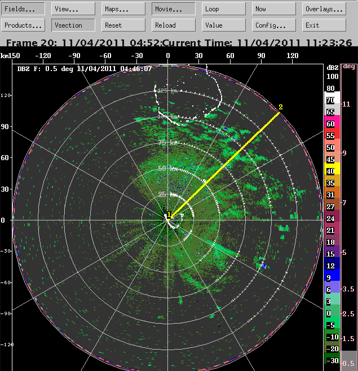This screenshot has height=371, width=358.
Task: Open the Fields... menu button
Action: (x=23, y=9)
